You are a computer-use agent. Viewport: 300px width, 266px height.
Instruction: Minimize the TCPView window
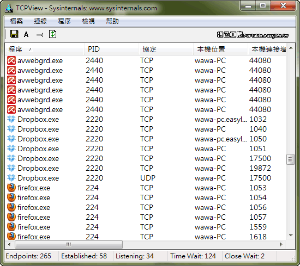pyautogui.click(x=248, y=6)
